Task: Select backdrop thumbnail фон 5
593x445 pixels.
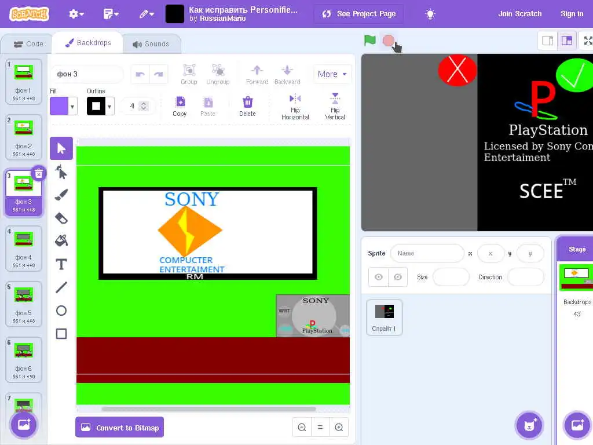Action: click(23, 304)
